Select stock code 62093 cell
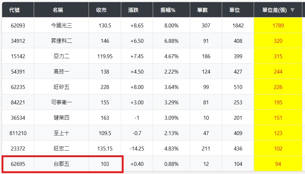305x174 pixels. [17, 26]
